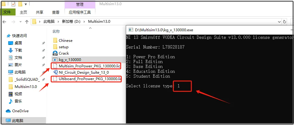Refresh the current folder
294x125 pixels.
pyautogui.click(x=285, y=22)
